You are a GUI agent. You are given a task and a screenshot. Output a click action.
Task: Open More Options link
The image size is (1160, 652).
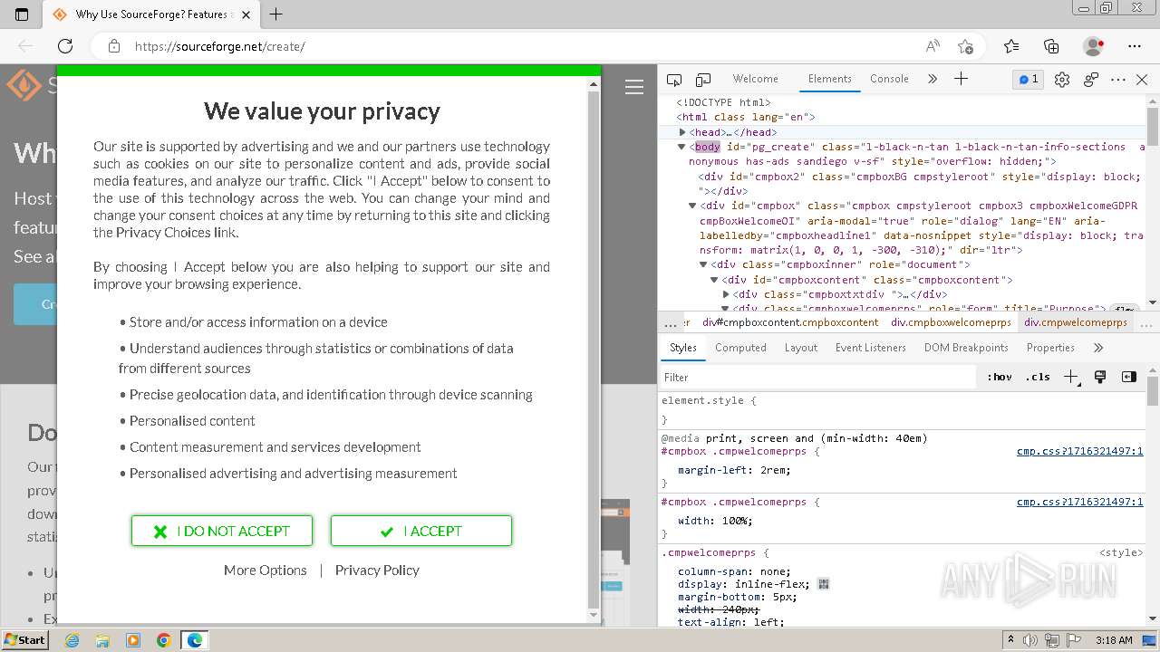266,570
